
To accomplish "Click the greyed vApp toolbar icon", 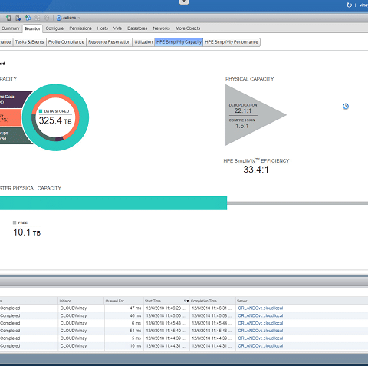I will coord(47,18).
